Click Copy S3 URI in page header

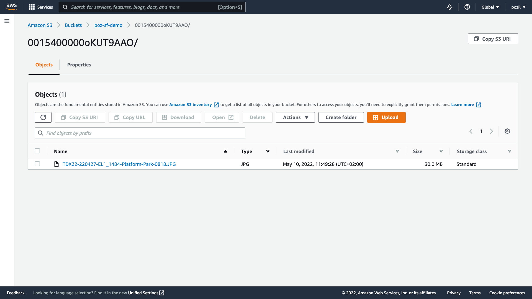click(493, 39)
